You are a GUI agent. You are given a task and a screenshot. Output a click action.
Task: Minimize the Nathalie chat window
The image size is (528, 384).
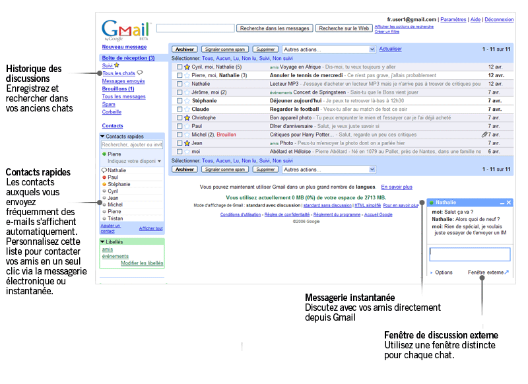coord(502,203)
